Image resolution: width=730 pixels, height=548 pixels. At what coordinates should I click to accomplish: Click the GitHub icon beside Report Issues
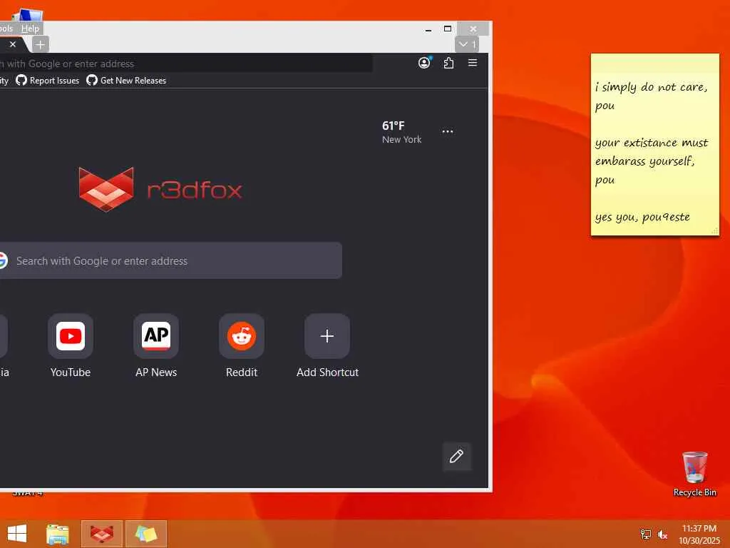[21, 80]
